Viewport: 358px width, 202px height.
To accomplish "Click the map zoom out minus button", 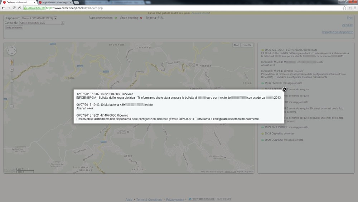I will coord(12,106).
